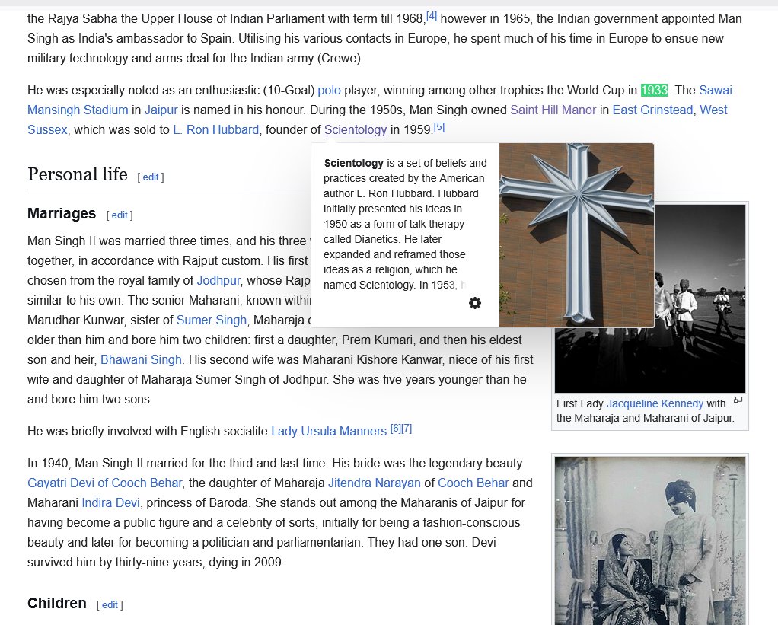Click the Marriages subheading
The width and height of the screenshot is (778, 625).
pos(62,214)
